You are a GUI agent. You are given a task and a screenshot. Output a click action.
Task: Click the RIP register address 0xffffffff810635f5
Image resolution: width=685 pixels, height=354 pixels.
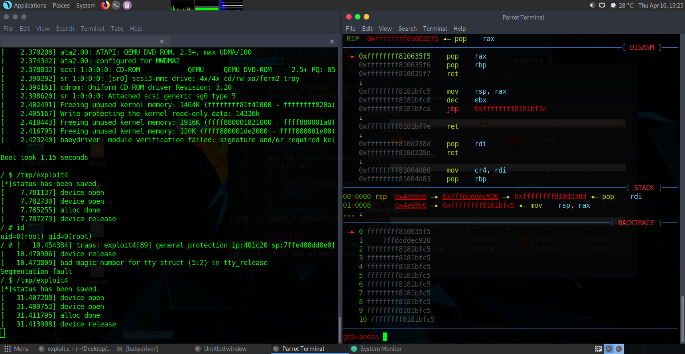[403, 39]
